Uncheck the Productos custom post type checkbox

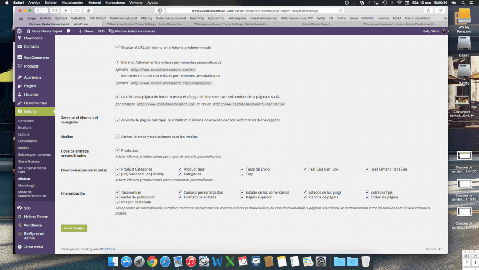[x=117, y=150]
